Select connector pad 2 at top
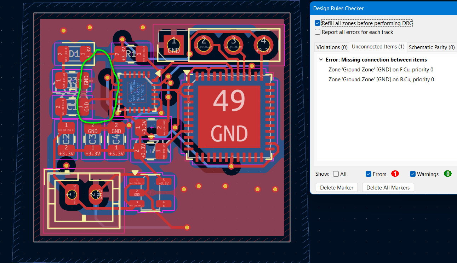457x263 pixels. (x=204, y=45)
